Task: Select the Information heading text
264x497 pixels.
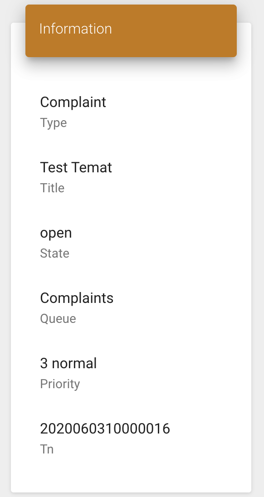Action: (75, 29)
